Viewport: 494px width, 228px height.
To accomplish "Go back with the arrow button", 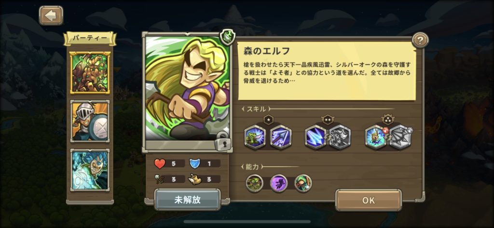I will coord(51,16).
